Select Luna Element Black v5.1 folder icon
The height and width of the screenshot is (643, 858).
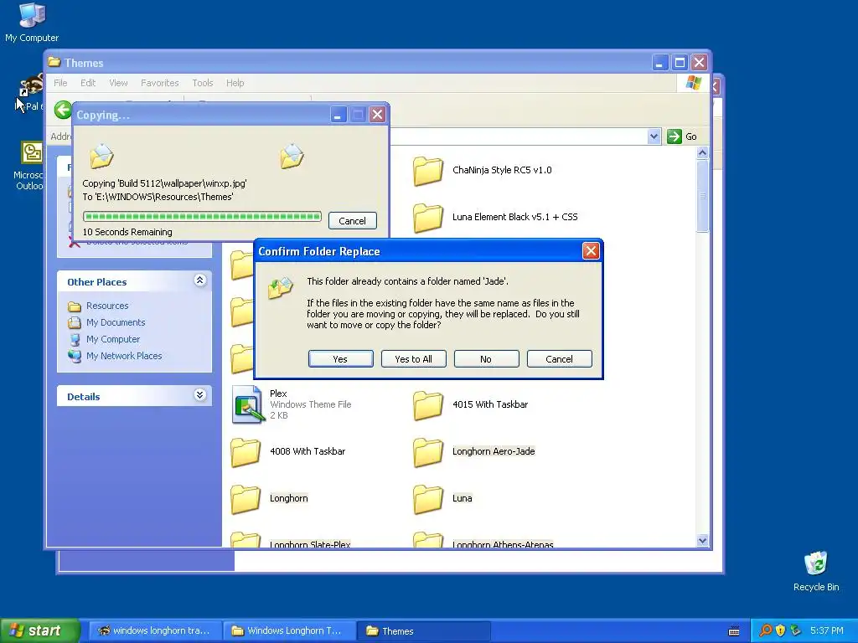click(427, 218)
